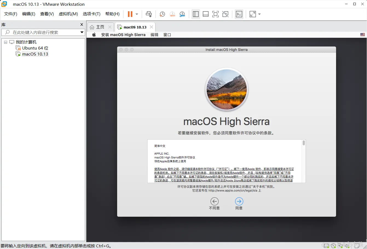Click 同意 to accept the license

[239, 204]
